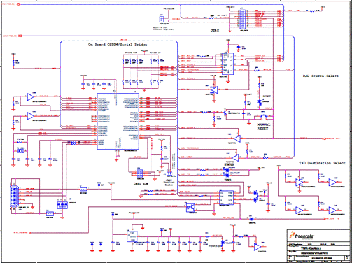Select the "RXD Source Select" label

[320, 76]
